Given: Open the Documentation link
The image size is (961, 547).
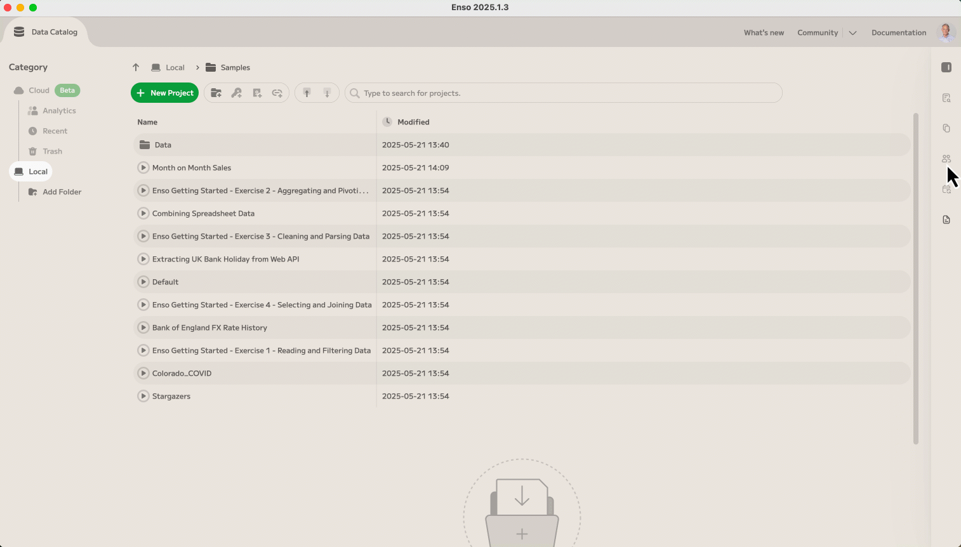Looking at the screenshot, I should tap(899, 32).
